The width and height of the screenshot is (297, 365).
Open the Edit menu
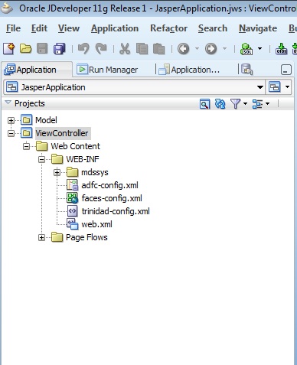[x=39, y=28]
